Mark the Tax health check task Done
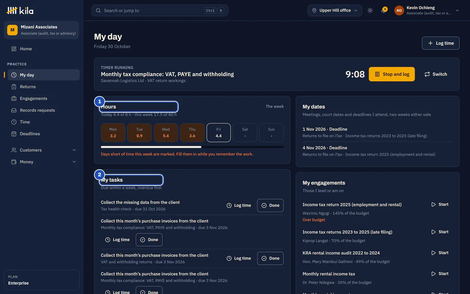The height and width of the screenshot is (294, 470). click(x=270, y=205)
